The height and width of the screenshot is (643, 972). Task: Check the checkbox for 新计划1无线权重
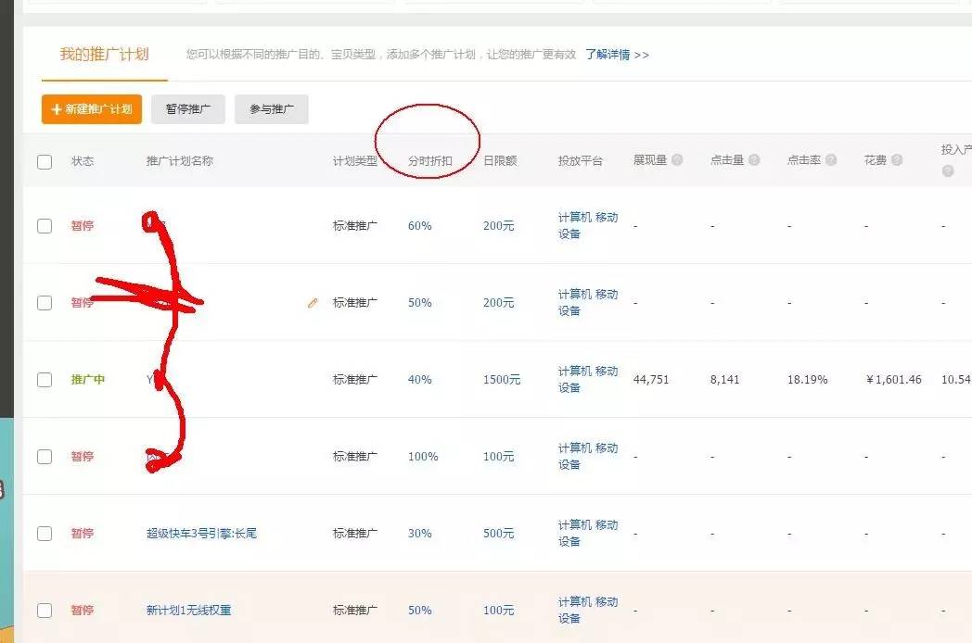pyautogui.click(x=44, y=610)
